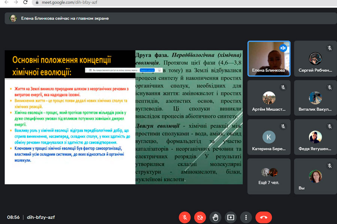Click the shared presentation slide area
This screenshot has height=224, width=337.
coord(124,117)
